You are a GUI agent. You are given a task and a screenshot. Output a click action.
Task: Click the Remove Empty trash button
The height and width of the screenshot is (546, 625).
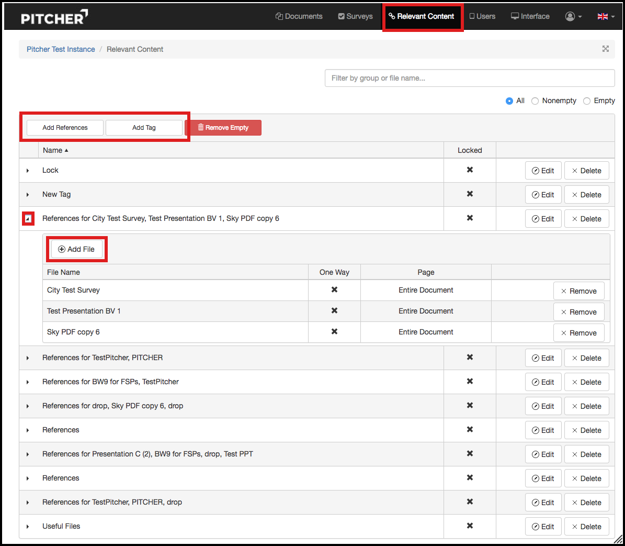click(223, 128)
